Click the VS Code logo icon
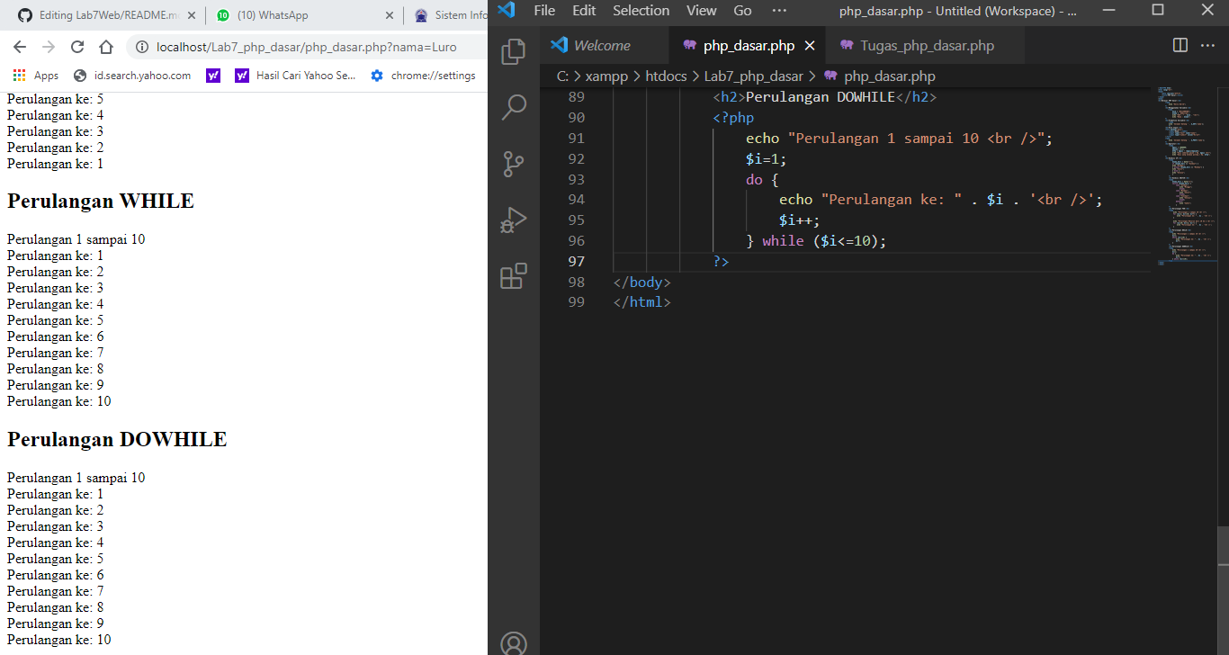The height and width of the screenshot is (655, 1229). pos(506,11)
